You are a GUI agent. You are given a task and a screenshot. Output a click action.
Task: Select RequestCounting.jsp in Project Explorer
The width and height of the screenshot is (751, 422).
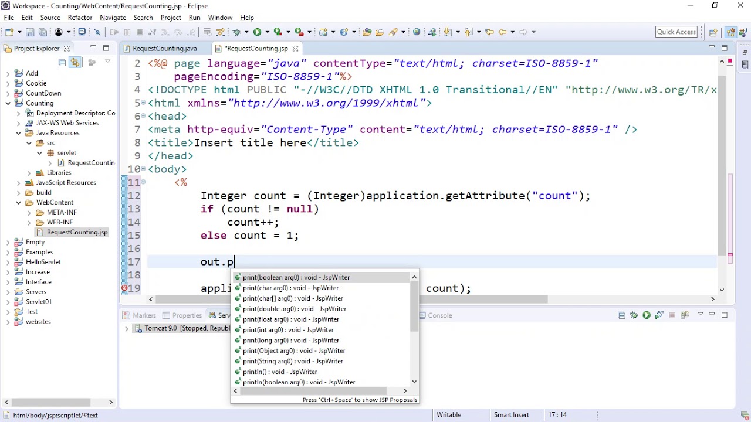click(x=77, y=233)
